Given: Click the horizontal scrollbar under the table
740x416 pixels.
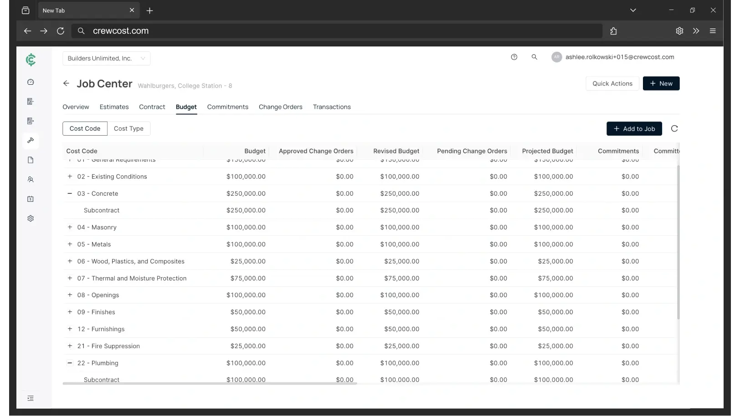Looking at the screenshot, I should click(x=210, y=384).
